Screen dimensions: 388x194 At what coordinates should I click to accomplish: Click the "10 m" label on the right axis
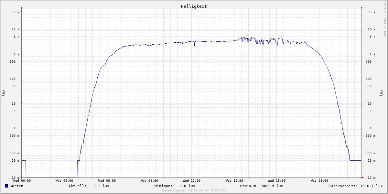tap(372, 178)
